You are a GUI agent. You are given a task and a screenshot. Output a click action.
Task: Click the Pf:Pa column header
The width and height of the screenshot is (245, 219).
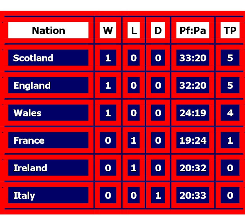point(193,30)
